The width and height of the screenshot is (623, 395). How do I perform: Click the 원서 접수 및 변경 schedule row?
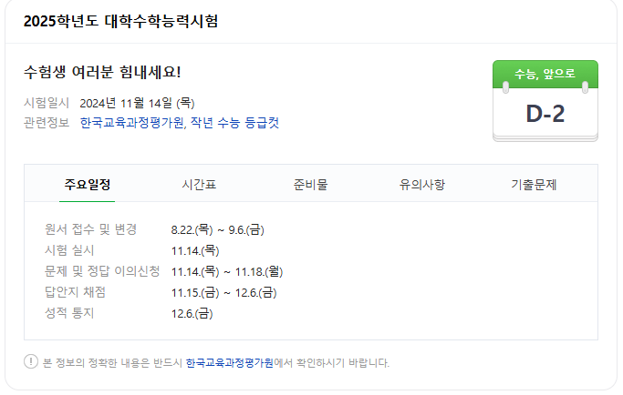pyautogui.click(x=90, y=229)
